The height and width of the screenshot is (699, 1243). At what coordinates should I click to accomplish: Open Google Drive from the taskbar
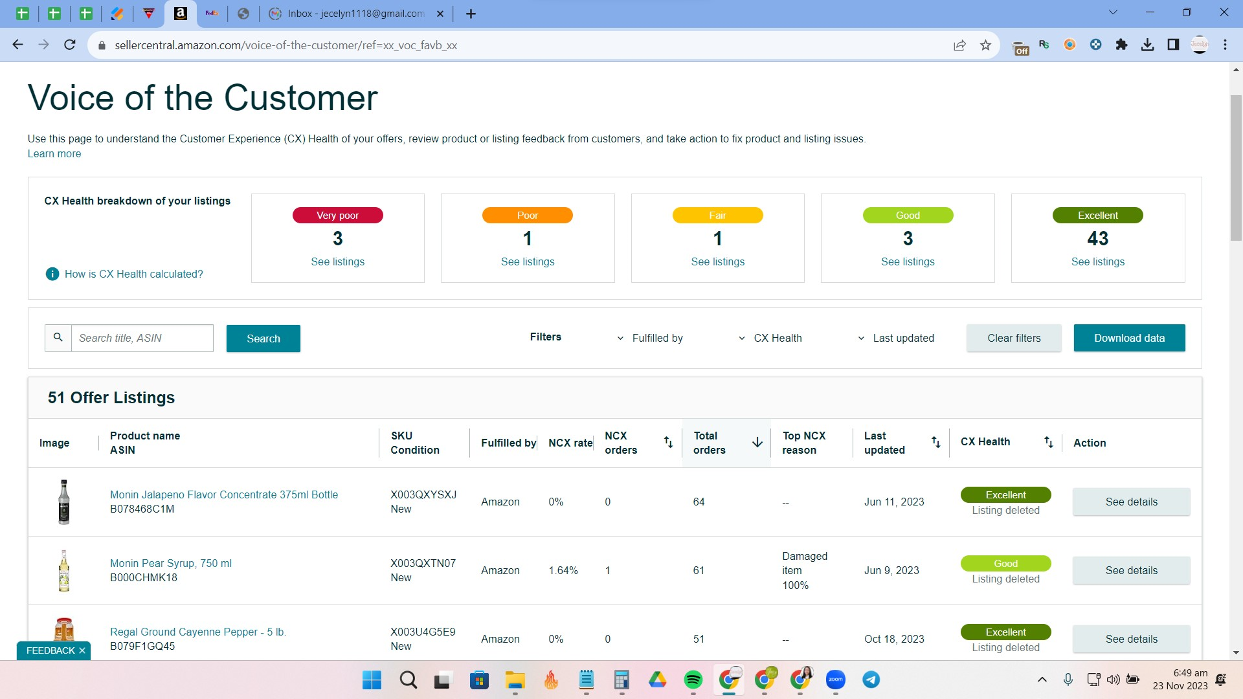657,680
